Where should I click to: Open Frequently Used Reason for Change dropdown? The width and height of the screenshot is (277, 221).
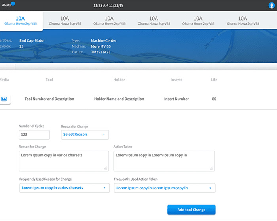coord(64,188)
